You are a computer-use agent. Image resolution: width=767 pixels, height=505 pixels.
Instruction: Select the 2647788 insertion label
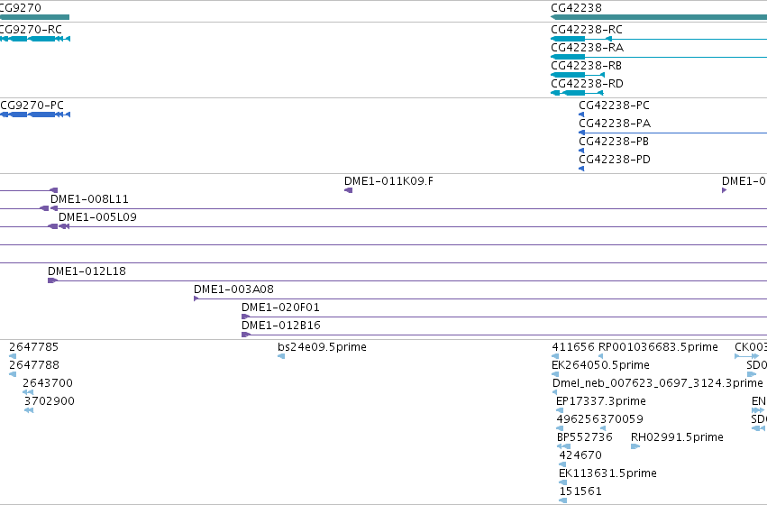click(x=34, y=365)
